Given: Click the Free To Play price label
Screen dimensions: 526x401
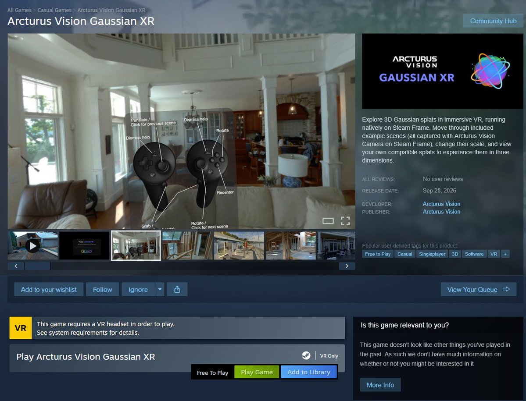Looking at the screenshot, I should [212, 373].
